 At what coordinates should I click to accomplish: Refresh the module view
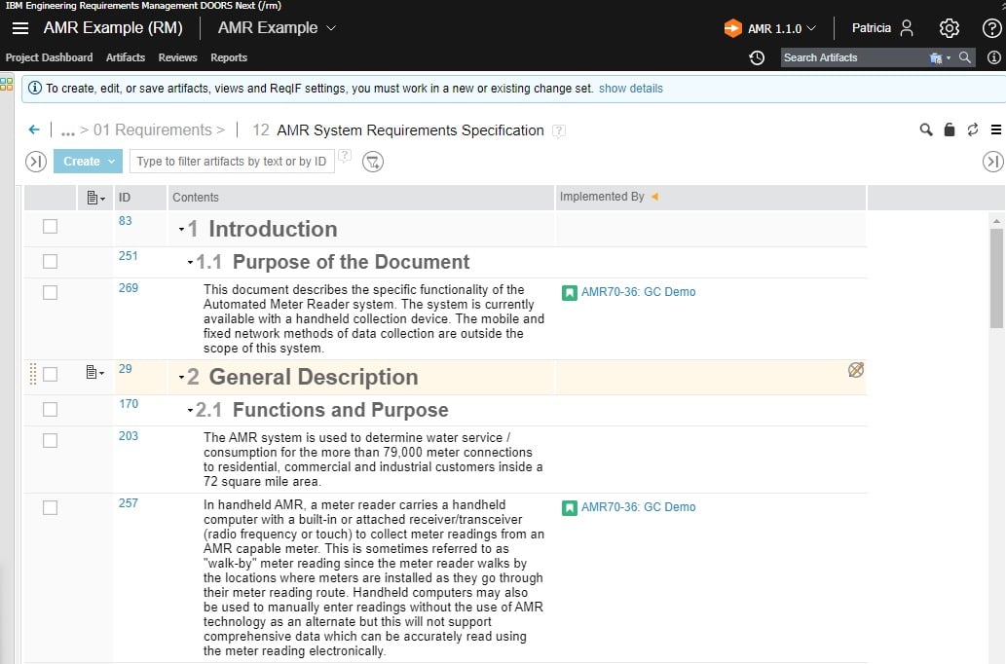pos(972,129)
